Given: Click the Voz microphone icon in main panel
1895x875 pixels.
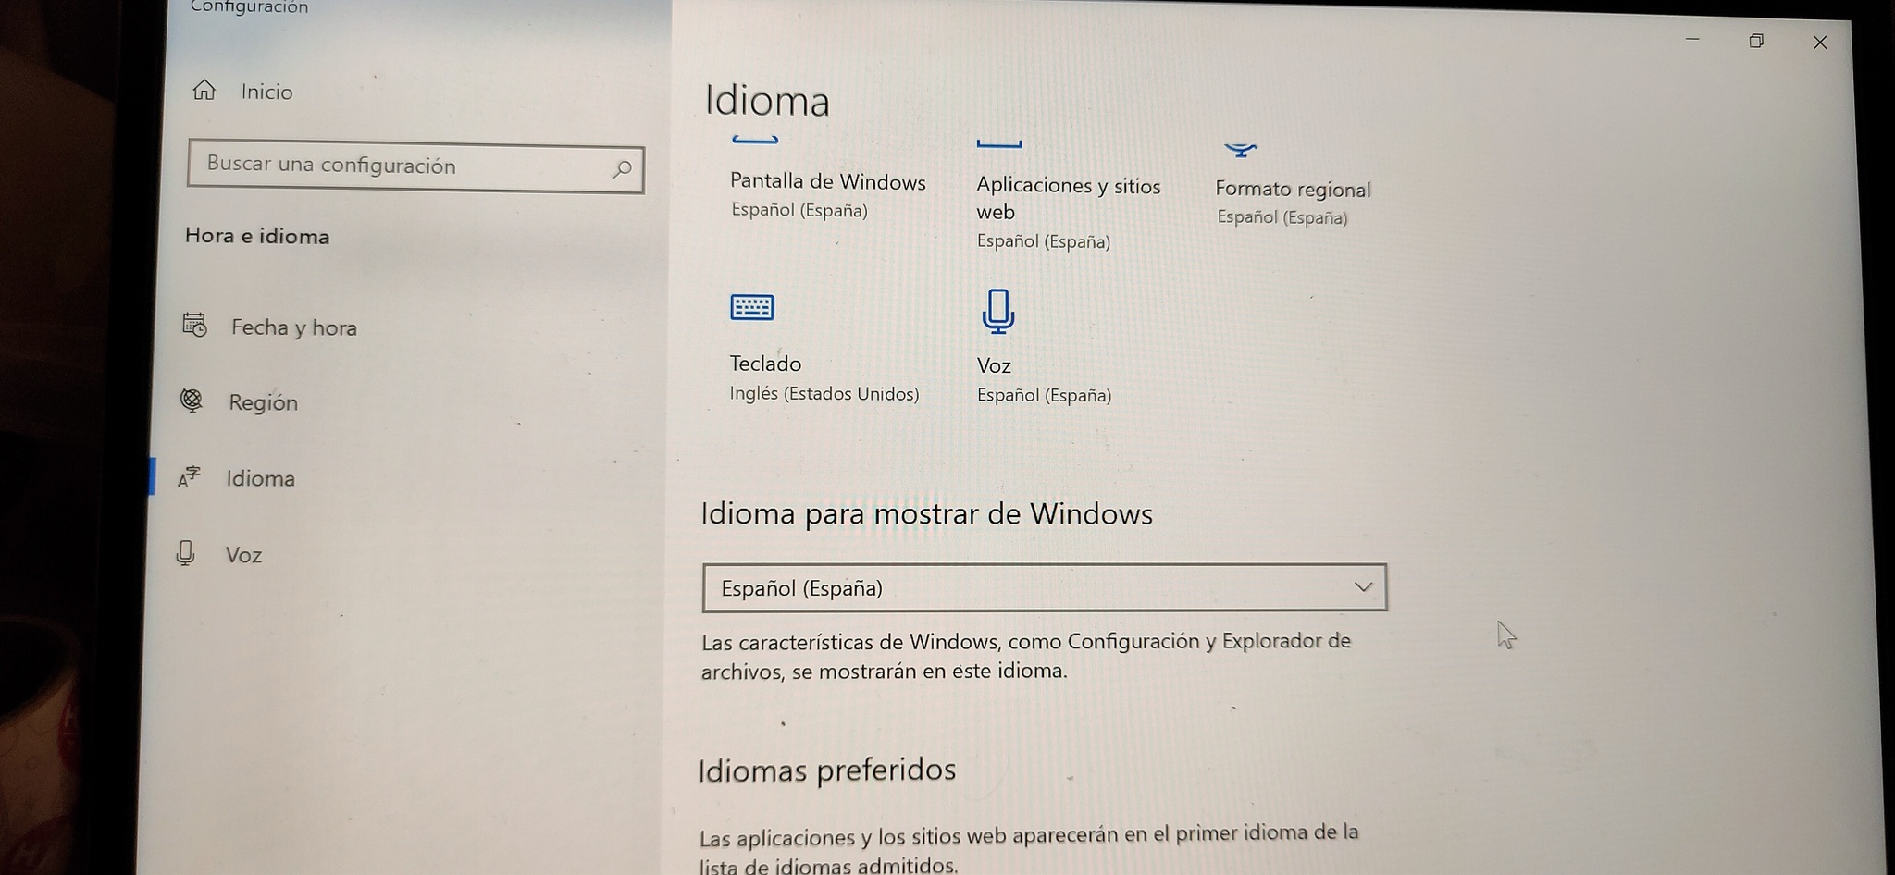Looking at the screenshot, I should [997, 311].
